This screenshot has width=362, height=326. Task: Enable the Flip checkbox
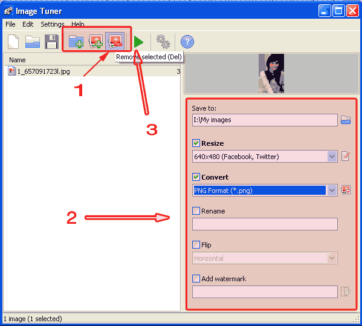click(x=196, y=245)
